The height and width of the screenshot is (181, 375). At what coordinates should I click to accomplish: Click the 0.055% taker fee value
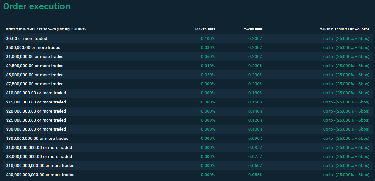tap(255, 175)
